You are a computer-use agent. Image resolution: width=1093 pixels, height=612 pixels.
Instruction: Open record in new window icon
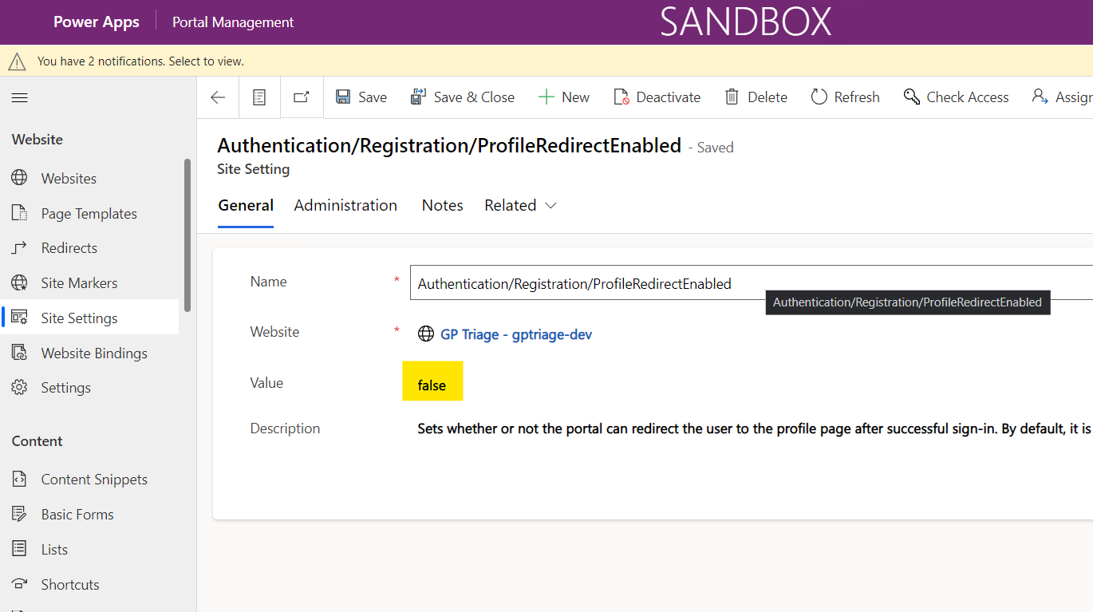(x=302, y=97)
